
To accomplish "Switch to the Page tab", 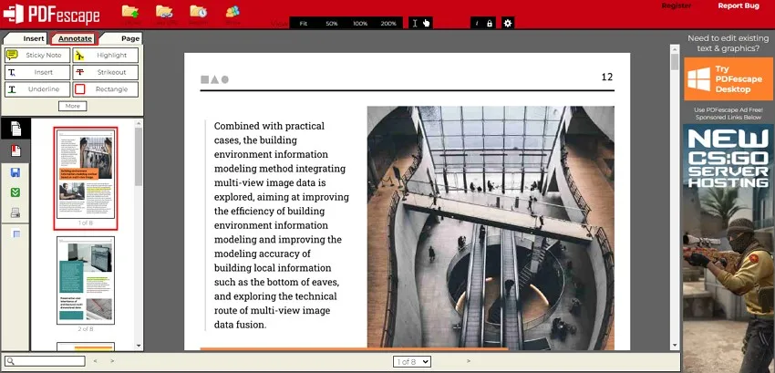I will [130, 38].
